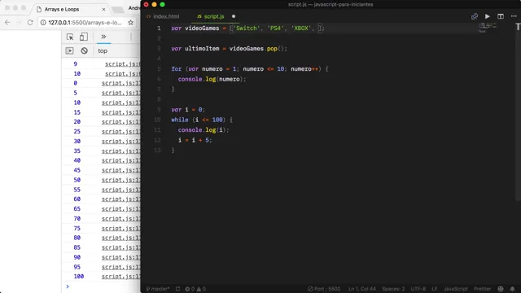521x293 pixels.
Task: Click console.log(numero) on line 6
Action: (x=212, y=79)
